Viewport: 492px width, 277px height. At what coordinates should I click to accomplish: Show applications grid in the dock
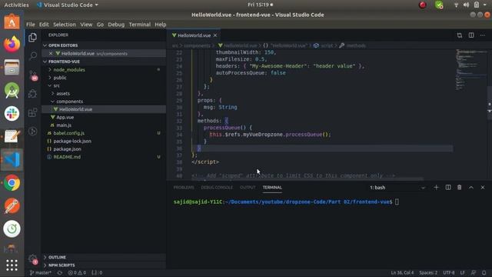point(12,265)
